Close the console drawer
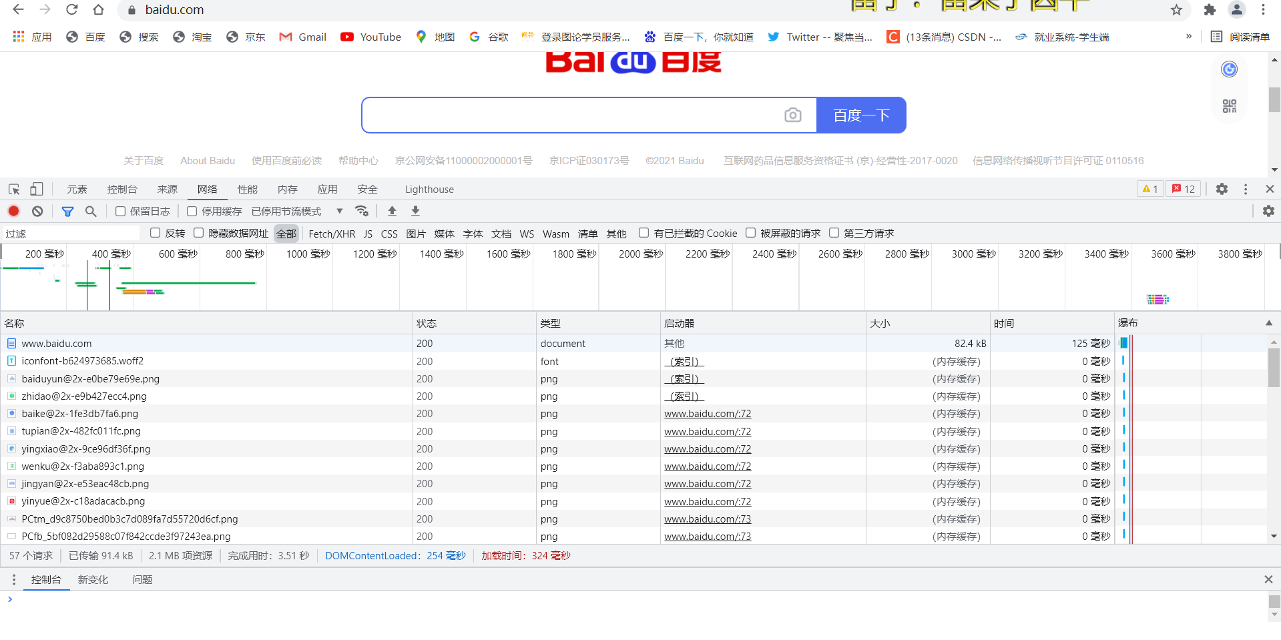 tap(1268, 579)
